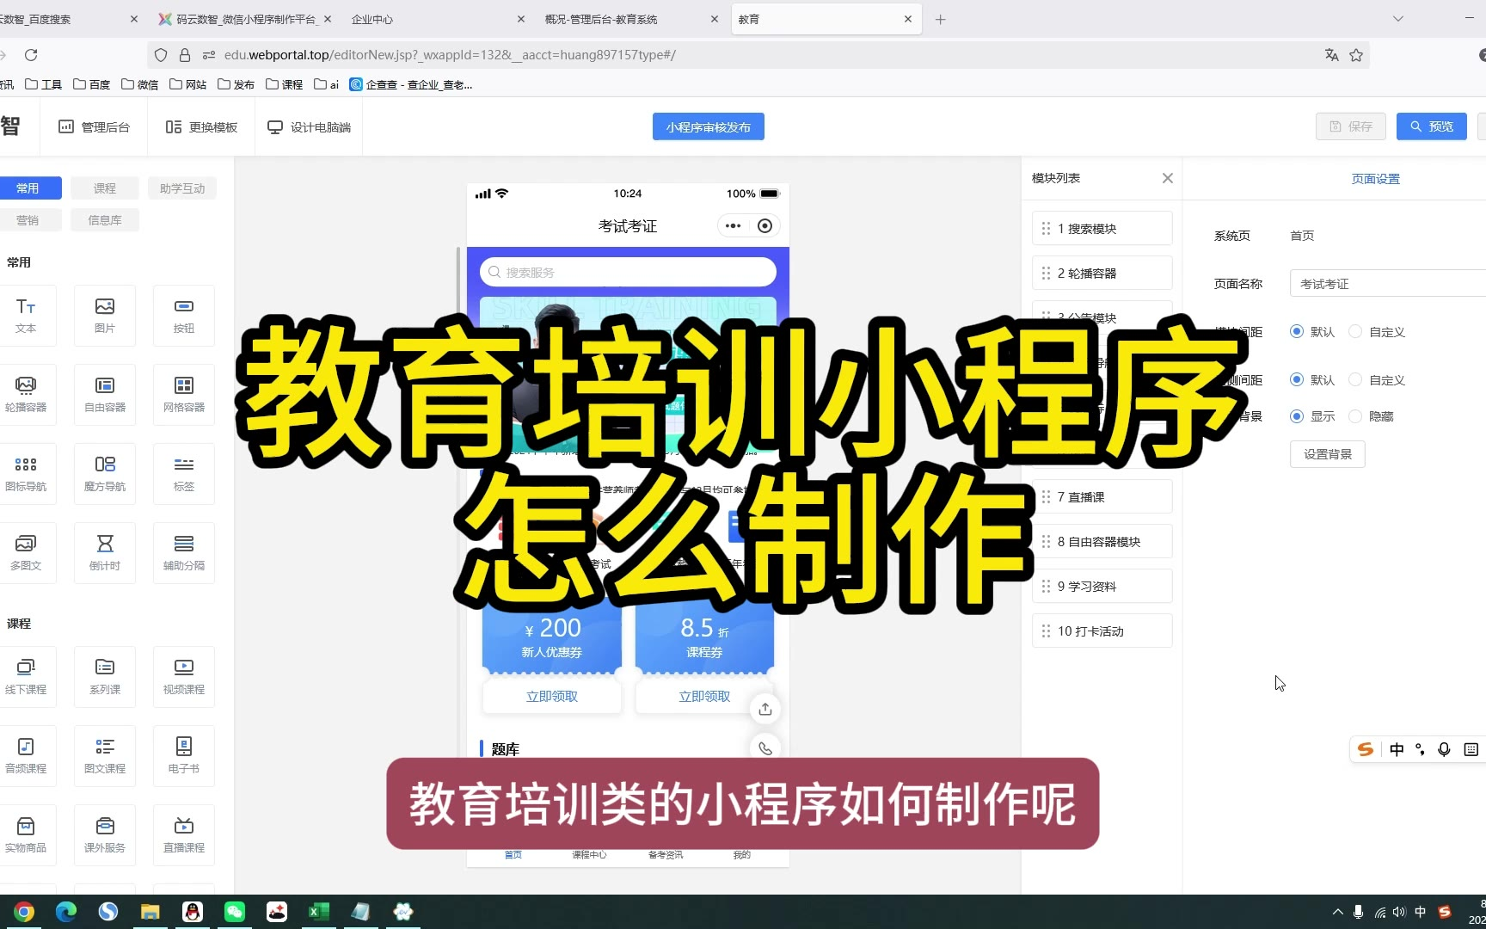This screenshot has width=1486, height=929.
Task: Add the 实物商品 physical goods component
Action: click(26, 835)
